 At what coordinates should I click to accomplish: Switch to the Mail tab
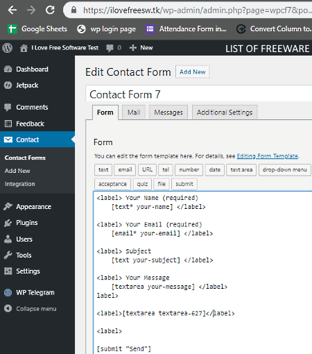[x=134, y=112]
